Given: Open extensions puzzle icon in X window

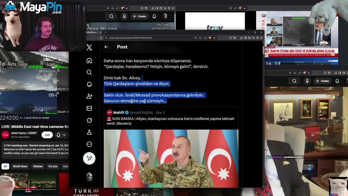Looking at the screenshot, I should pyautogui.click(x=231, y=38).
